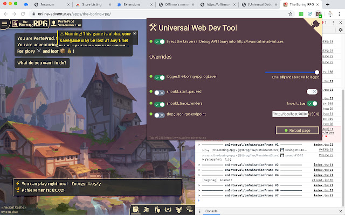Open the chat bubbles icon in game bar

click(x=189, y=210)
